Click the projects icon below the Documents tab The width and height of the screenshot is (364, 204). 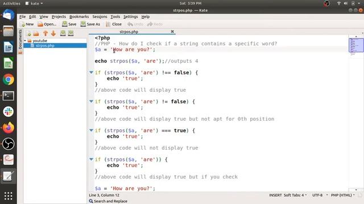coord(20,52)
